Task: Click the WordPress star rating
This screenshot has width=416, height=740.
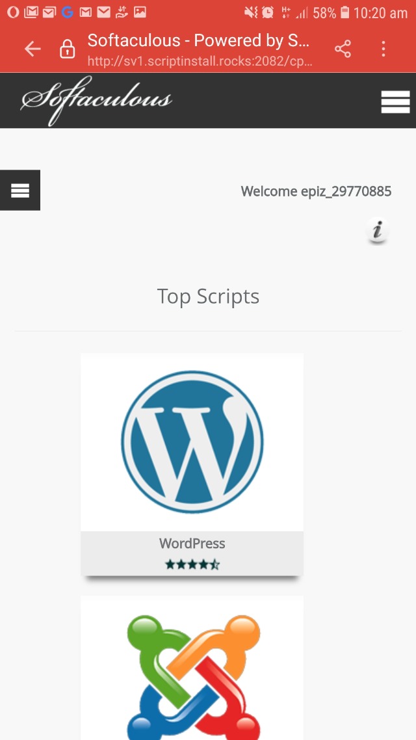Action: (192, 564)
